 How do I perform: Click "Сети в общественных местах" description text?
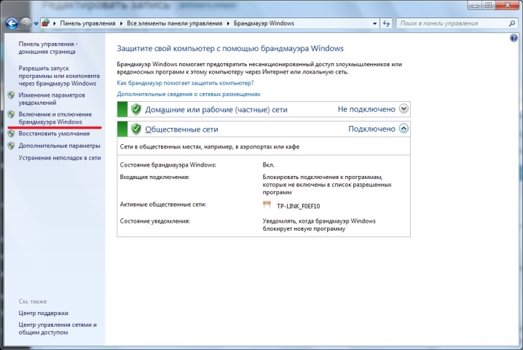coord(210,147)
